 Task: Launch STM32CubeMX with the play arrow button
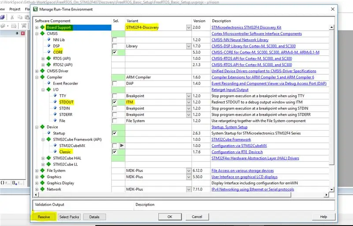tap(122, 146)
